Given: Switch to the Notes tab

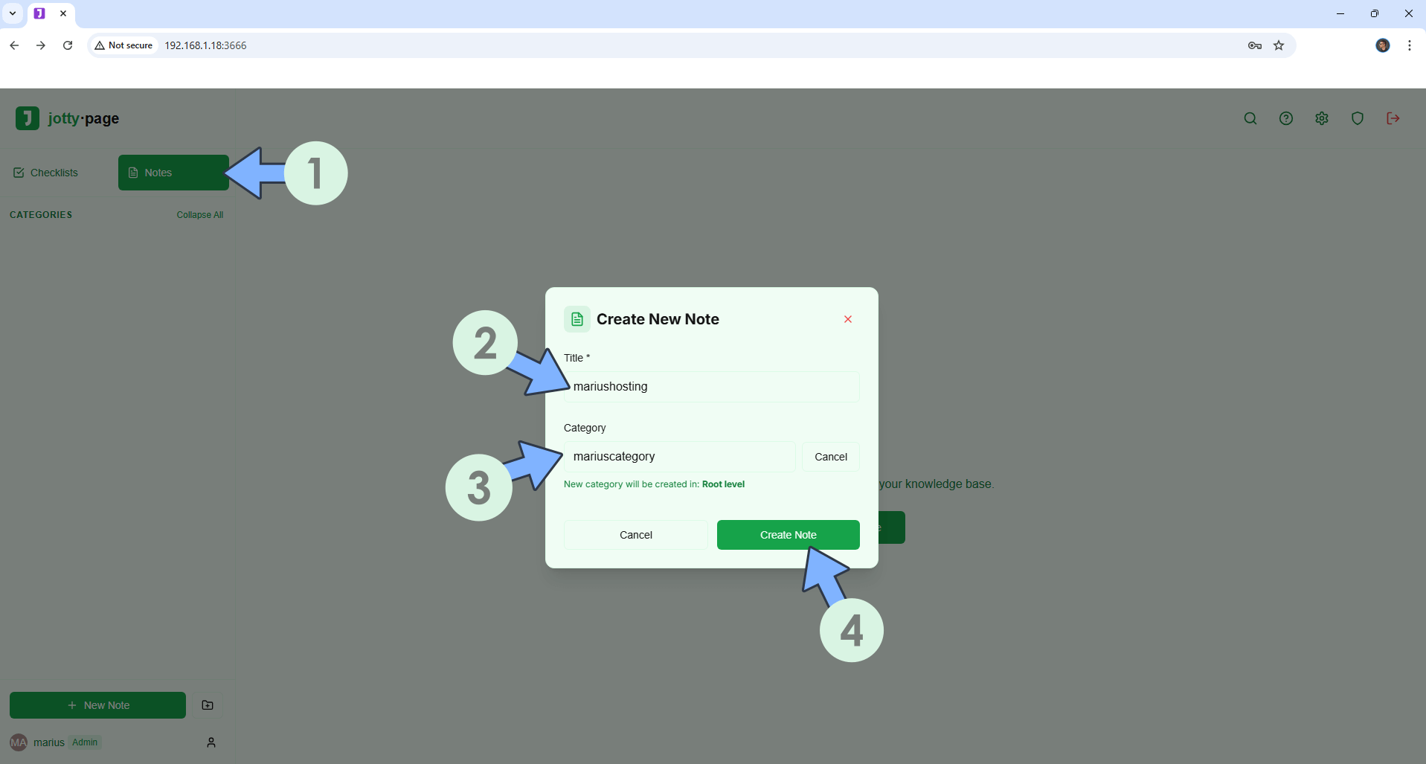Looking at the screenshot, I should point(173,173).
